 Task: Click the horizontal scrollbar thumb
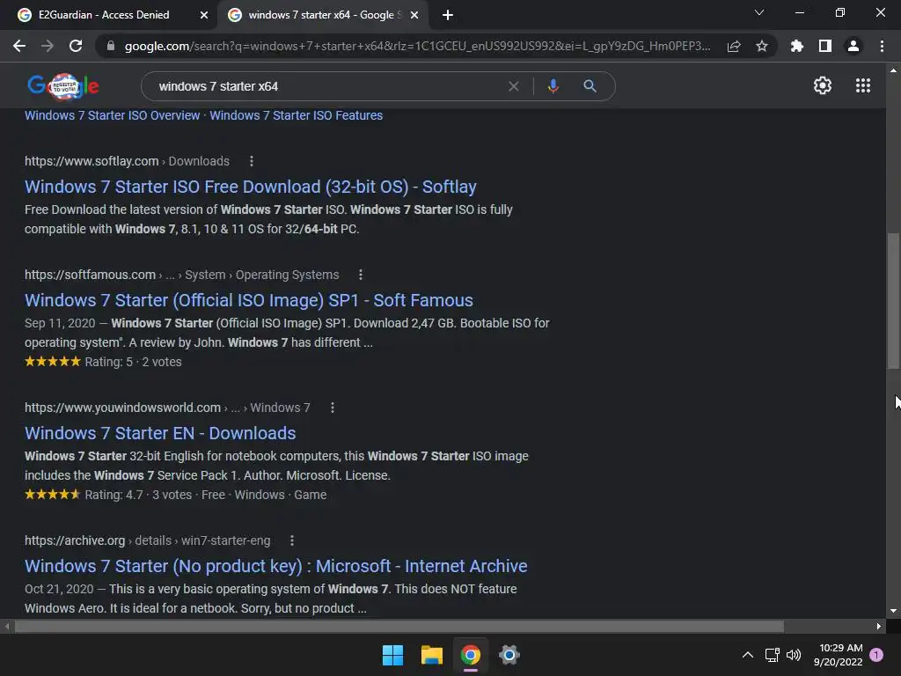(x=399, y=626)
